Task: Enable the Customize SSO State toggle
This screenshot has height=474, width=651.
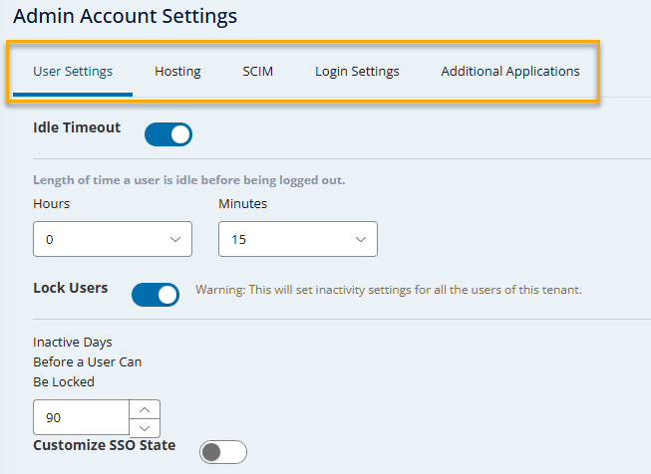Action: point(223,452)
